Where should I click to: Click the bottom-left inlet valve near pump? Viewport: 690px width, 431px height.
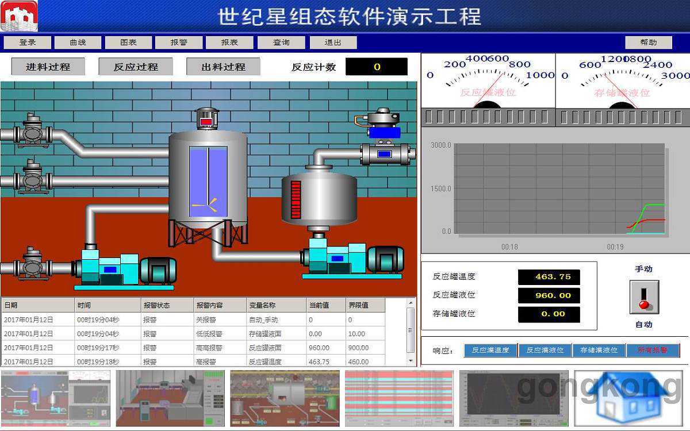coord(32,267)
